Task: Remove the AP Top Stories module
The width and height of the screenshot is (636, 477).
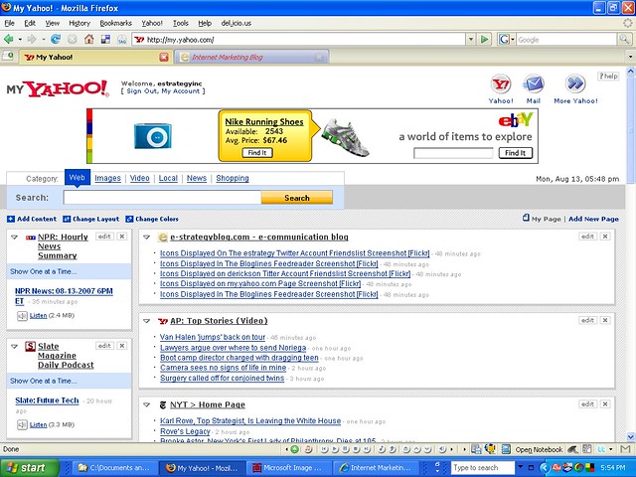Action: coord(605,320)
